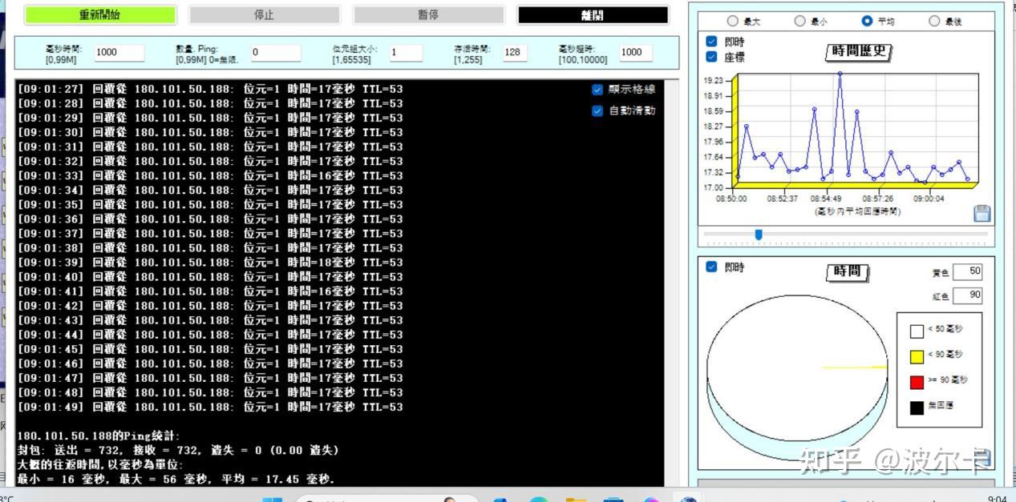The height and width of the screenshot is (502, 1016).
Task: Uncheck 即時 above the pie chart
Action: pyautogui.click(x=712, y=267)
